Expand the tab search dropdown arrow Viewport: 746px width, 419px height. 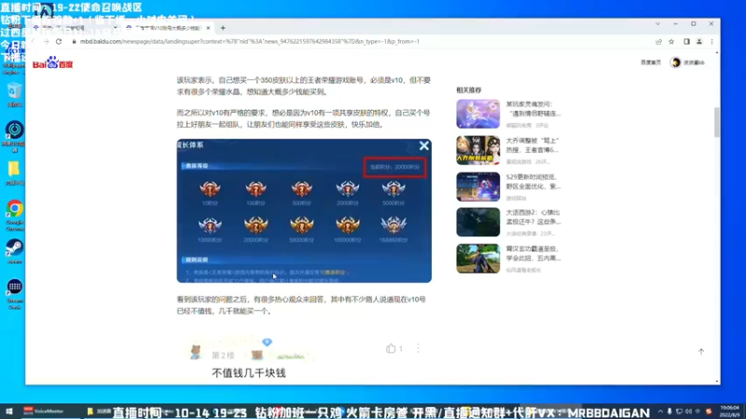click(657, 24)
